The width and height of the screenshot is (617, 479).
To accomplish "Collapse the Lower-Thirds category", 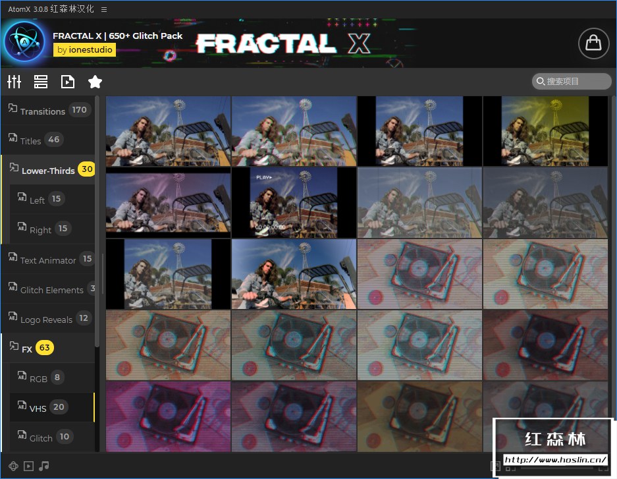I will 48,170.
